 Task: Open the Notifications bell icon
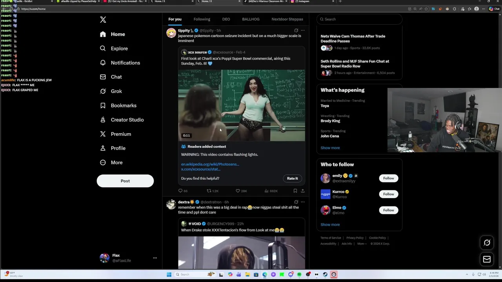click(x=103, y=63)
